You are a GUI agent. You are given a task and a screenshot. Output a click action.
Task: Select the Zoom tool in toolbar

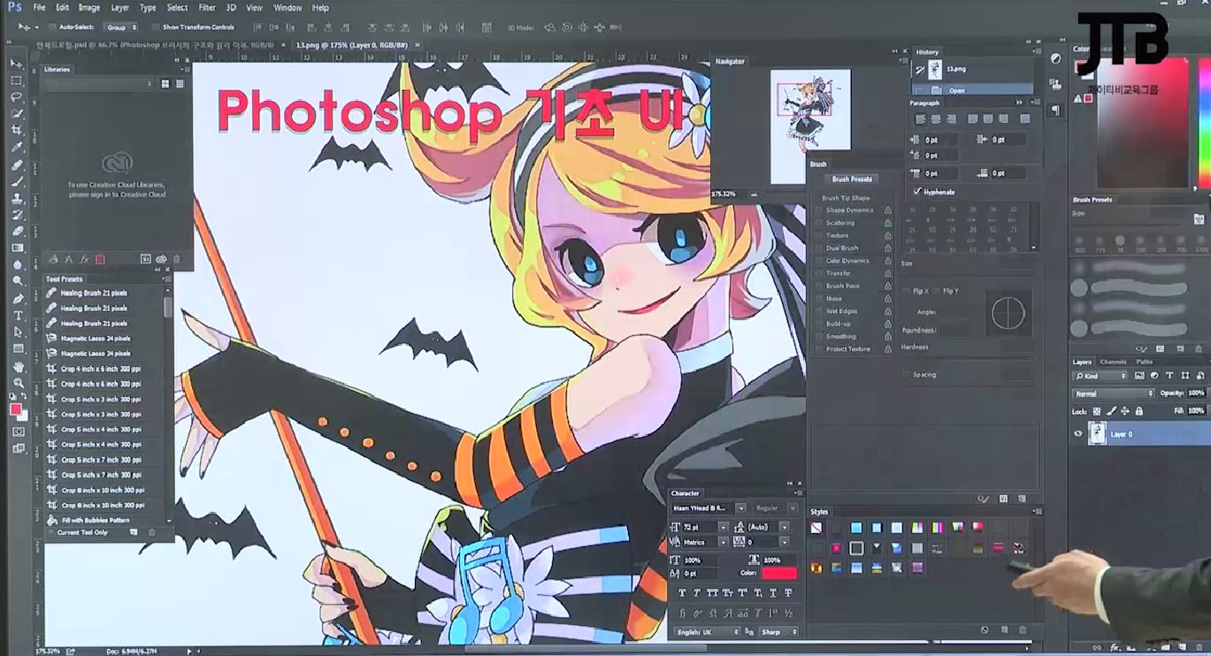click(17, 383)
